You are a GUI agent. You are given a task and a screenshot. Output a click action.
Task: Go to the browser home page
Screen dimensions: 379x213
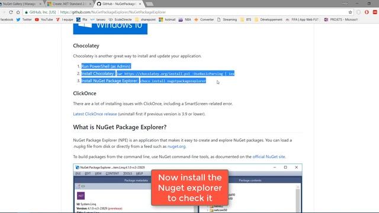click(18, 12)
